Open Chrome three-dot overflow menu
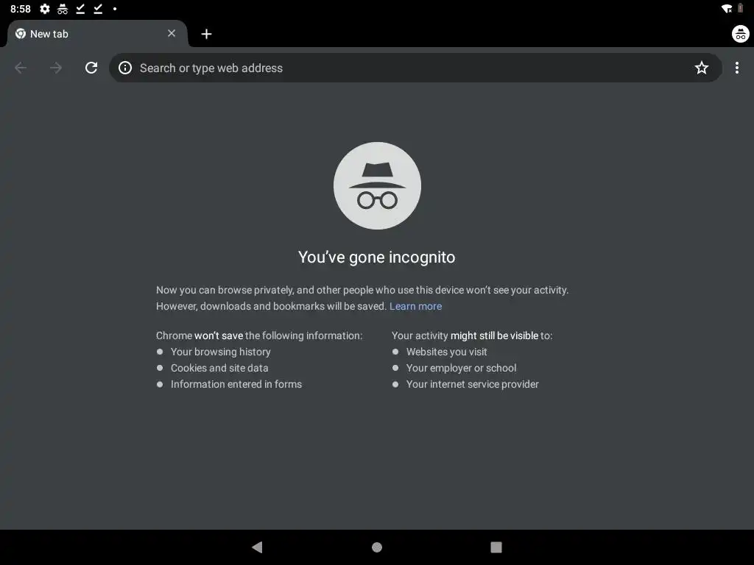Viewport: 754px width, 565px height. [x=736, y=68]
